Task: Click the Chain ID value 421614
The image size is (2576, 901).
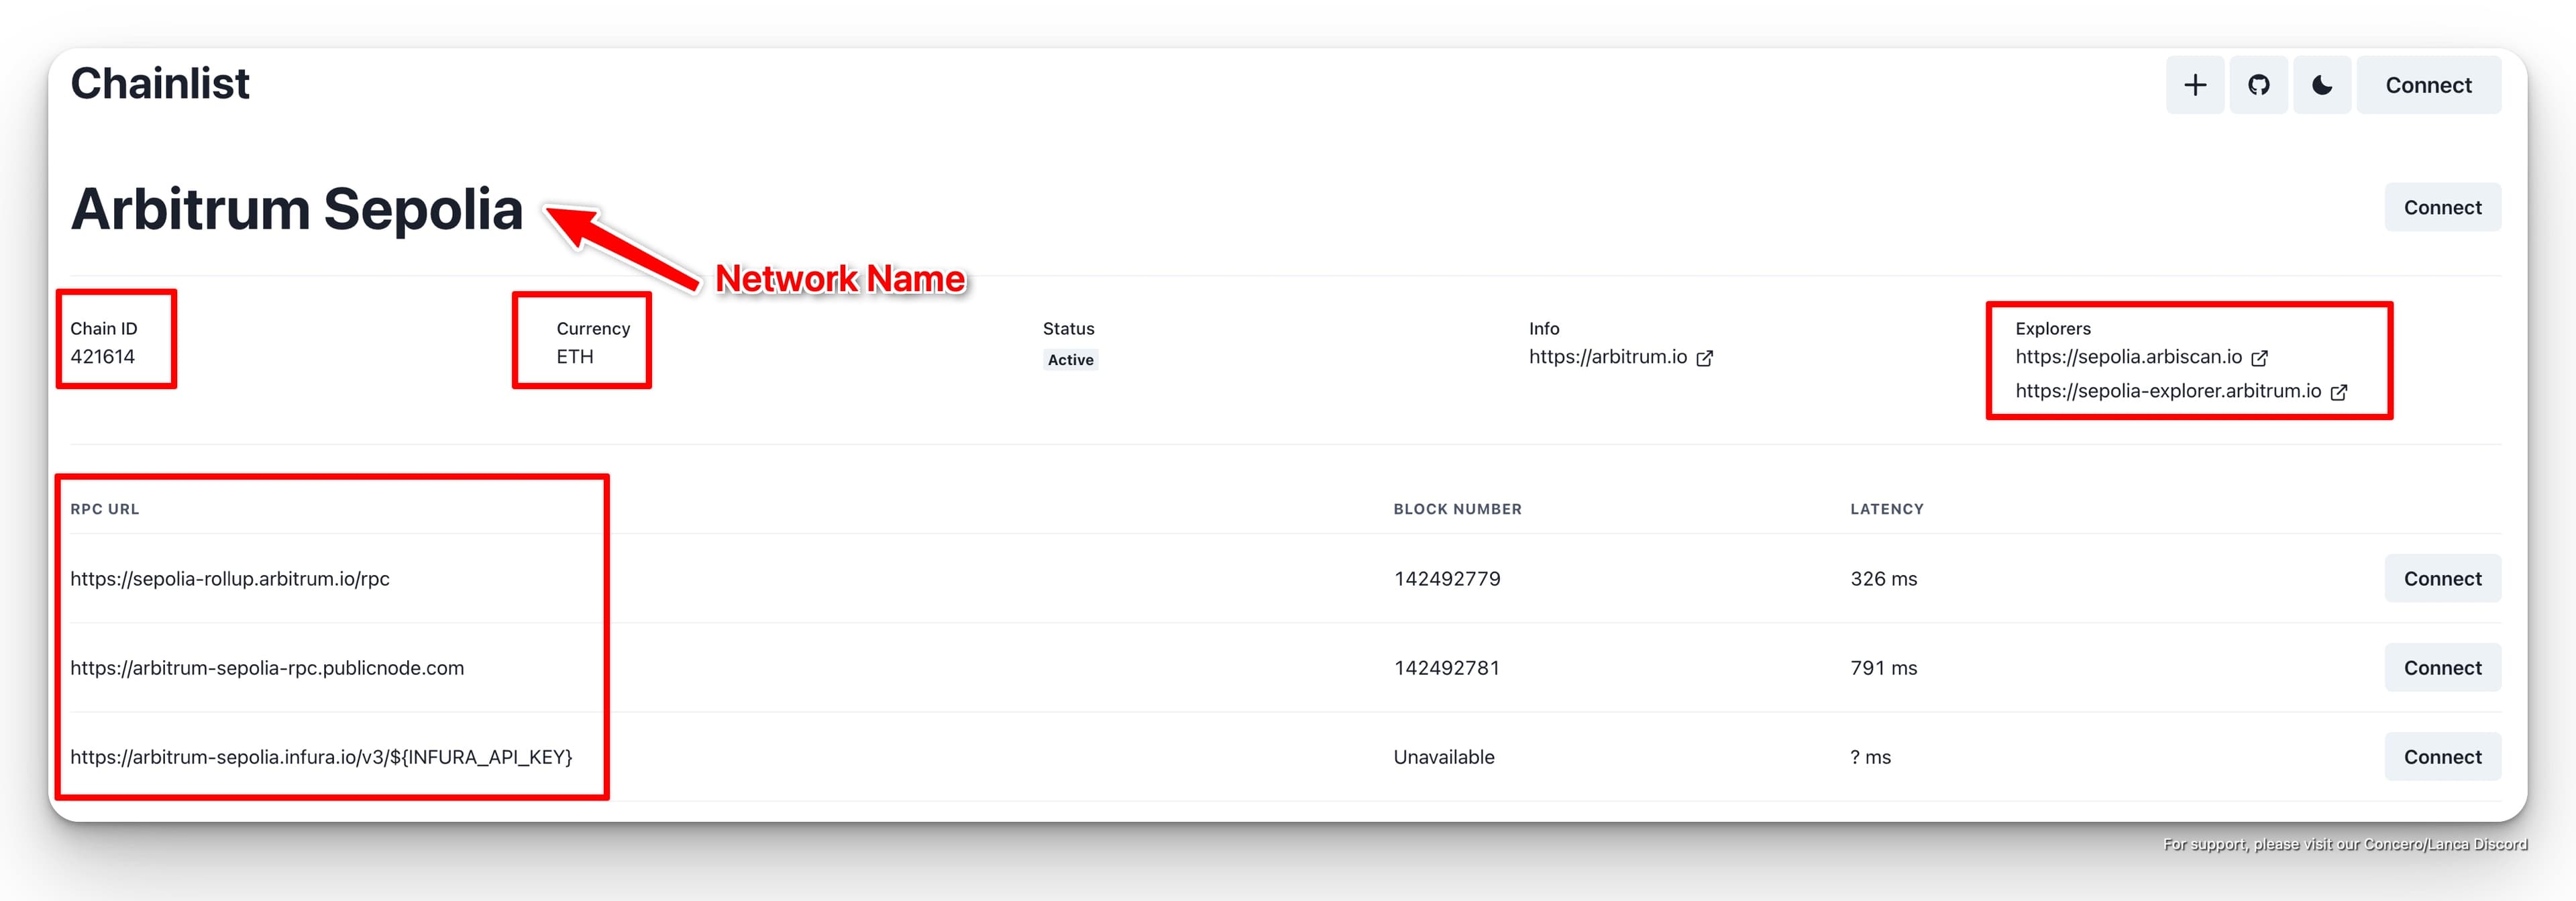Action: pos(102,357)
